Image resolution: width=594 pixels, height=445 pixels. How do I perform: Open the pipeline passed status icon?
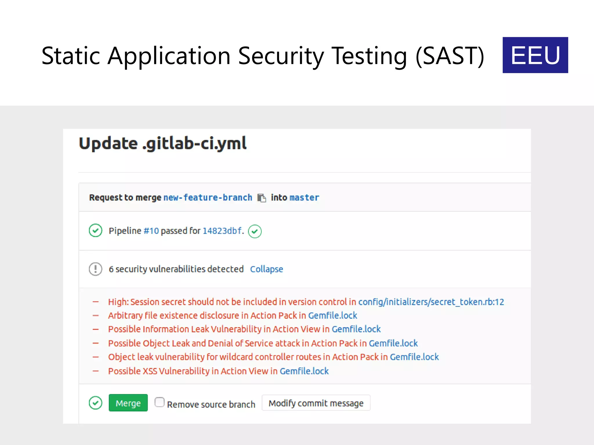pyautogui.click(x=95, y=231)
